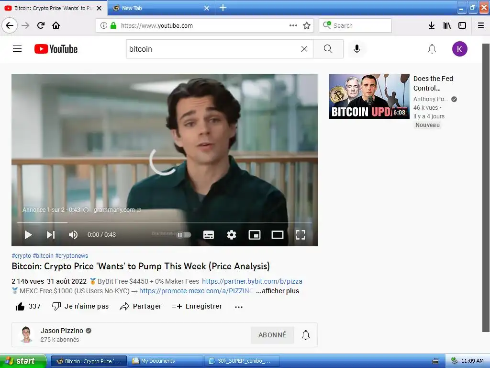Screen dimensions: 490x368
Task: Skip to the next video
Action: click(x=51, y=235)
